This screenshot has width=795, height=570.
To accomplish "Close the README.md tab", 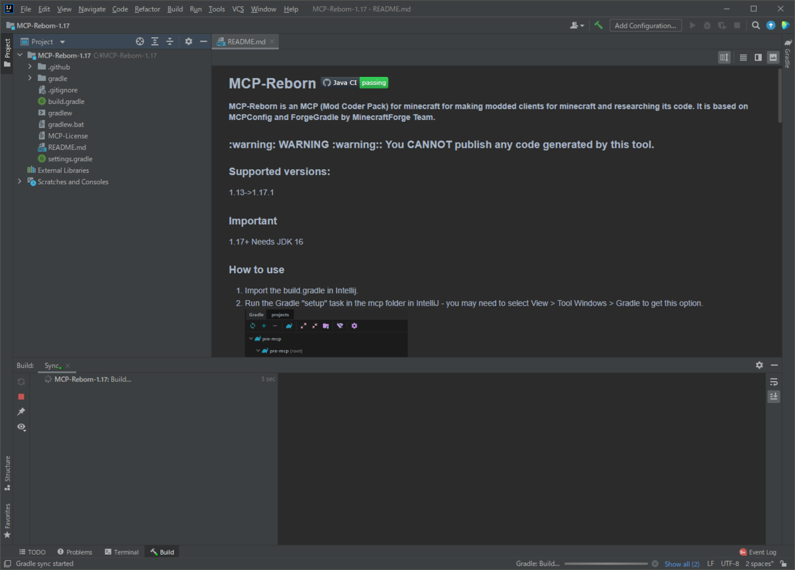I will point(272,41).
